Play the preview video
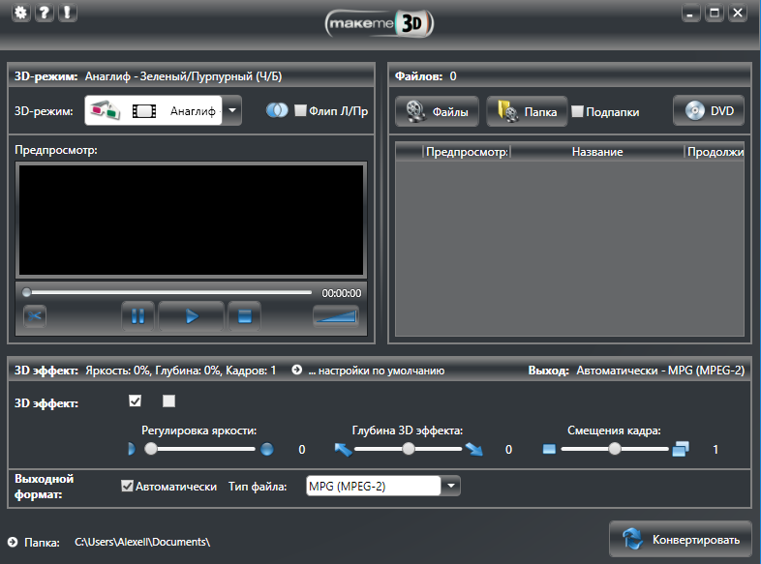Image resolution: width=761 pixels, height=564 pixels. [x=192, y=315]
